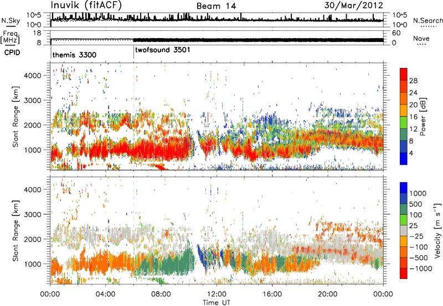
Task: Click the 'Inuvik (fitACF)' title text
Action: (x=86, y=6)
